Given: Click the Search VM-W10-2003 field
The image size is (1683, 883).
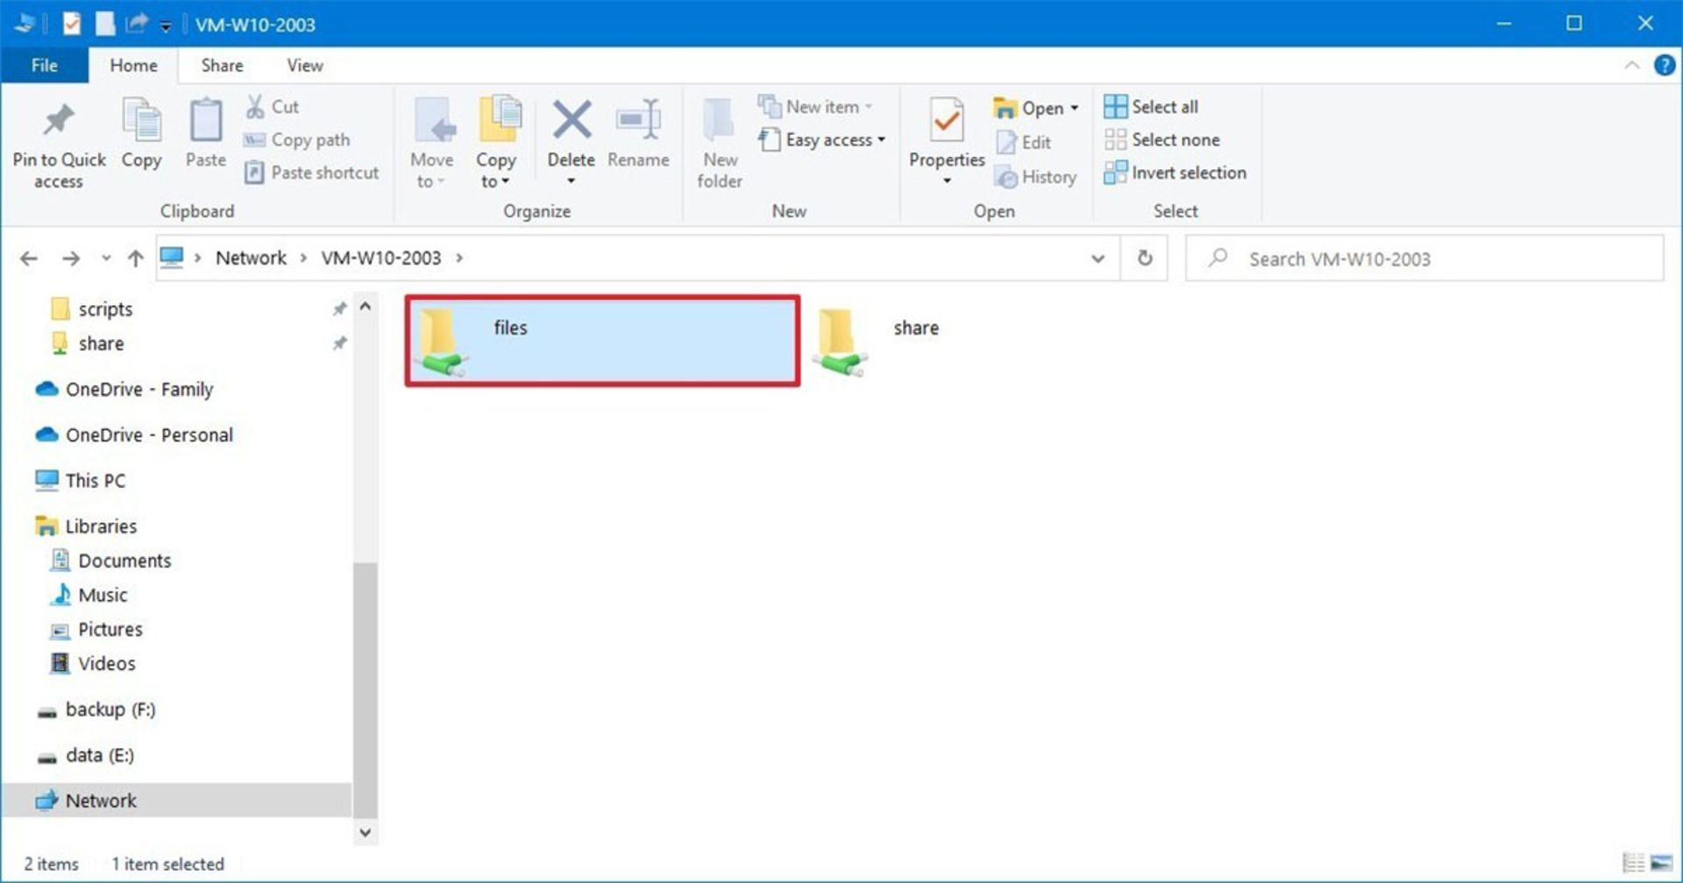Looking at the screenshot, I should (x=1438, y=258).
